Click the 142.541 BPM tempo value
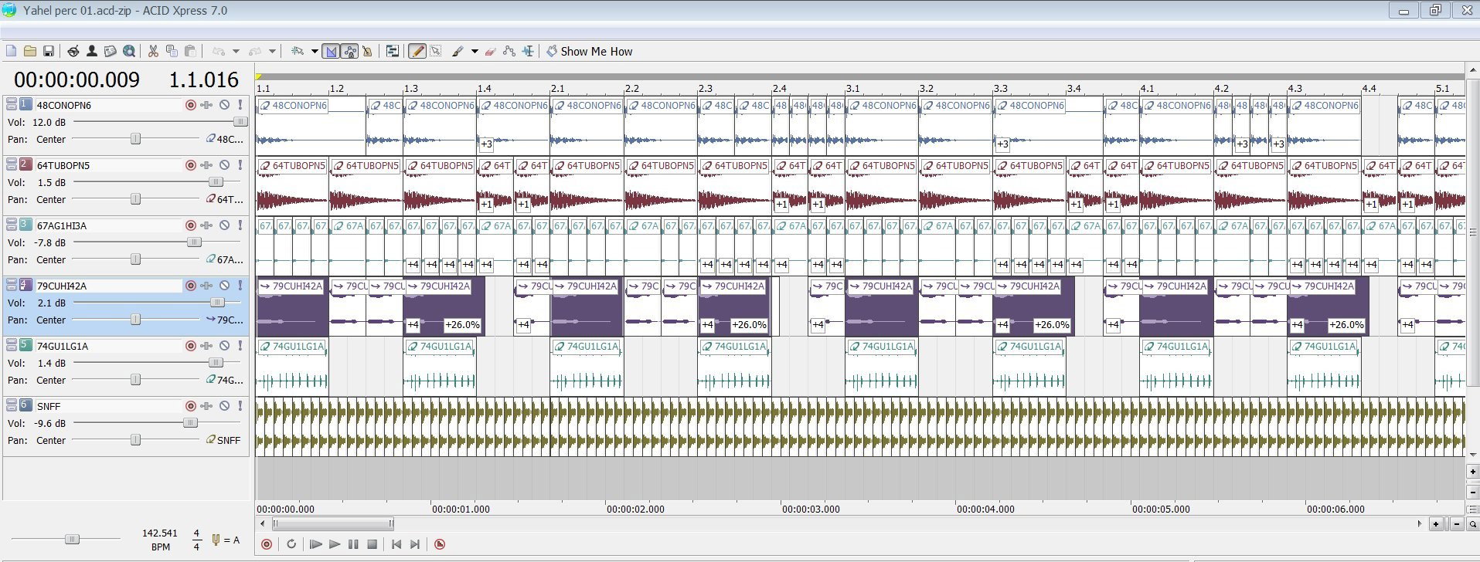 160,533
